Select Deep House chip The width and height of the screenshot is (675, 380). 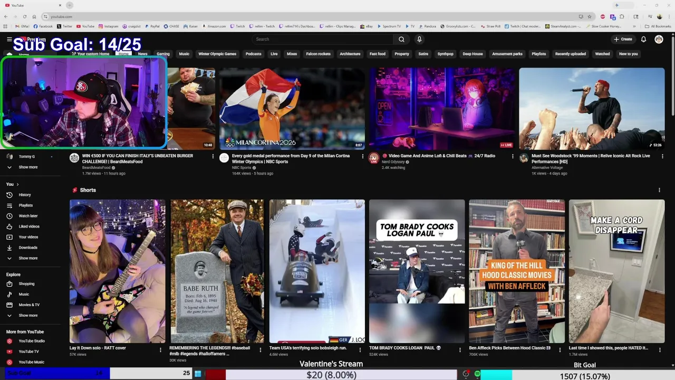(472, 54)
